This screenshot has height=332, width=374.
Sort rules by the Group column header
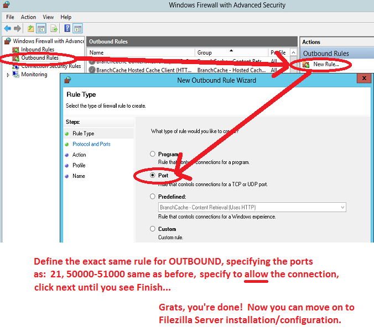[x=231, y=52]
